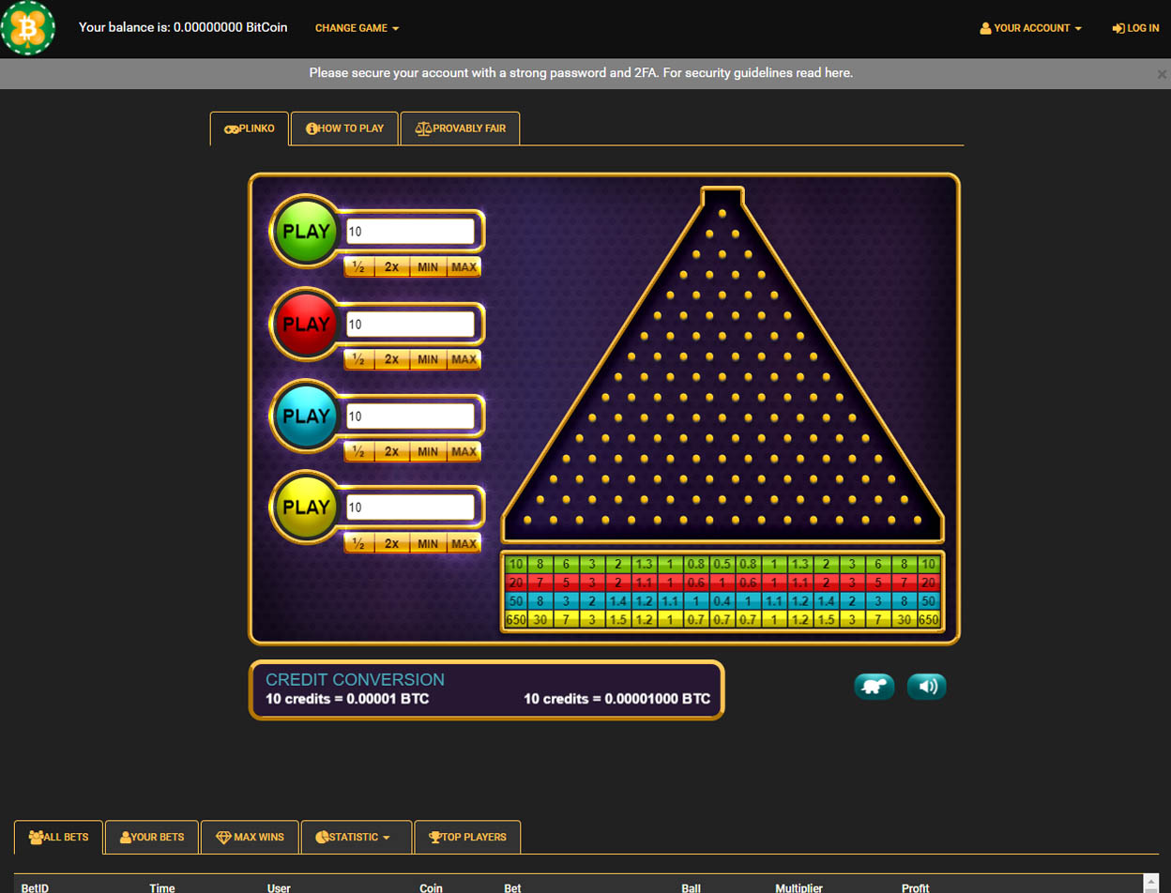Image resolution: width=1171 pixels, height=893 pixels.
Task: Focus the green ball bet amount field
Action: pos(410,232)
